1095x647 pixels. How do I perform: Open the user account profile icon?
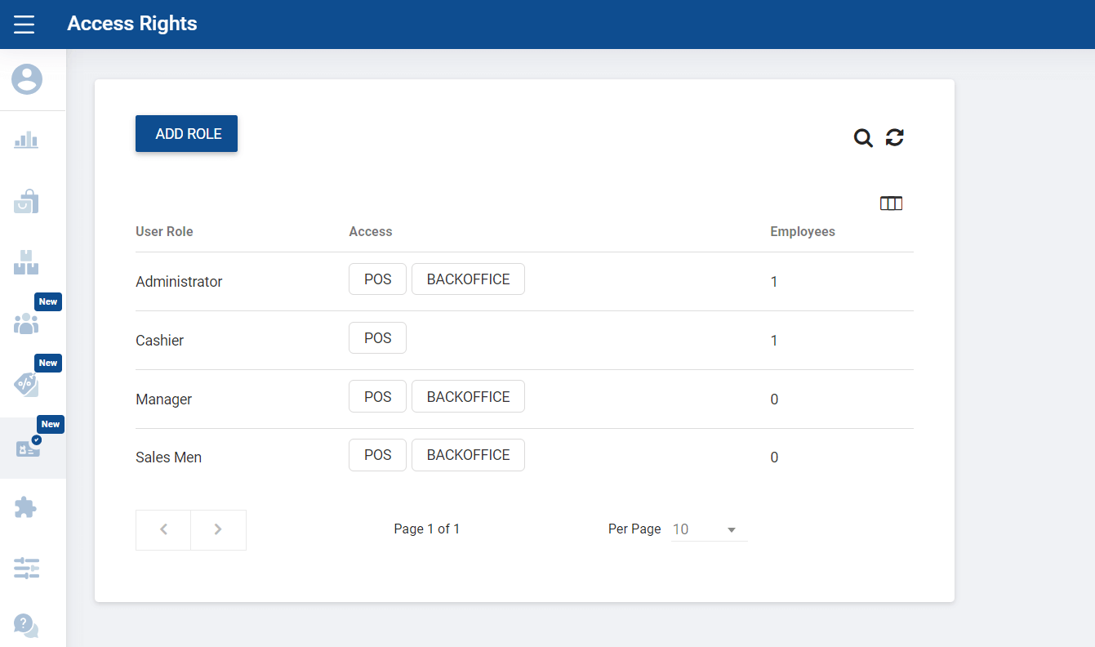click(x=27, y=79)
